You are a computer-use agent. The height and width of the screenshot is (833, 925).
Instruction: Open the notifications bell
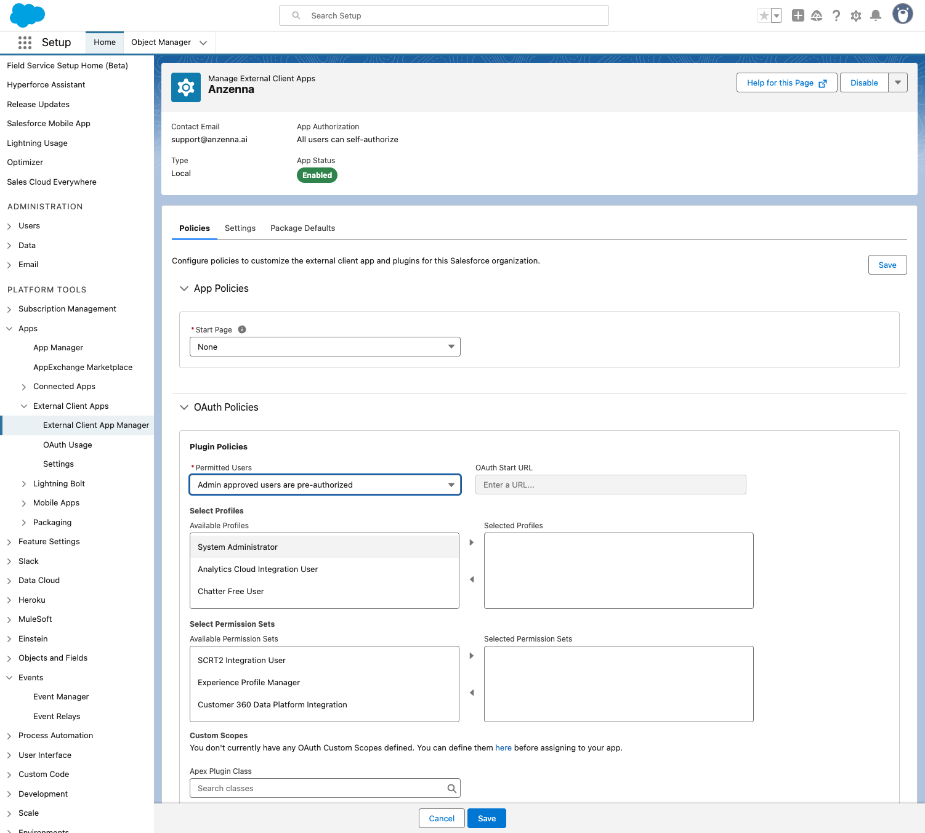(x=875, y=16)
